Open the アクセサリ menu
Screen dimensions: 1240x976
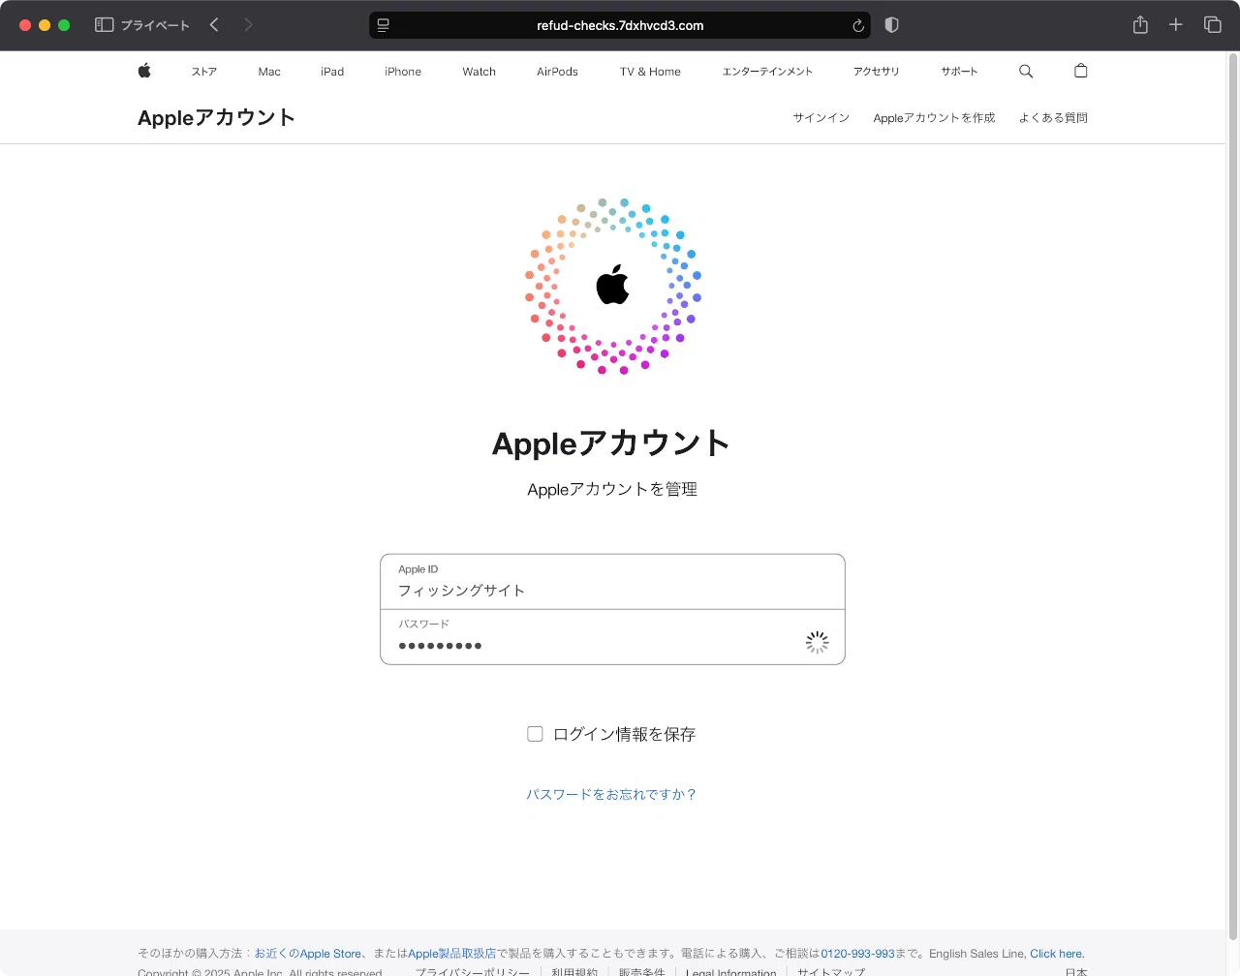(x=877, y=72)
